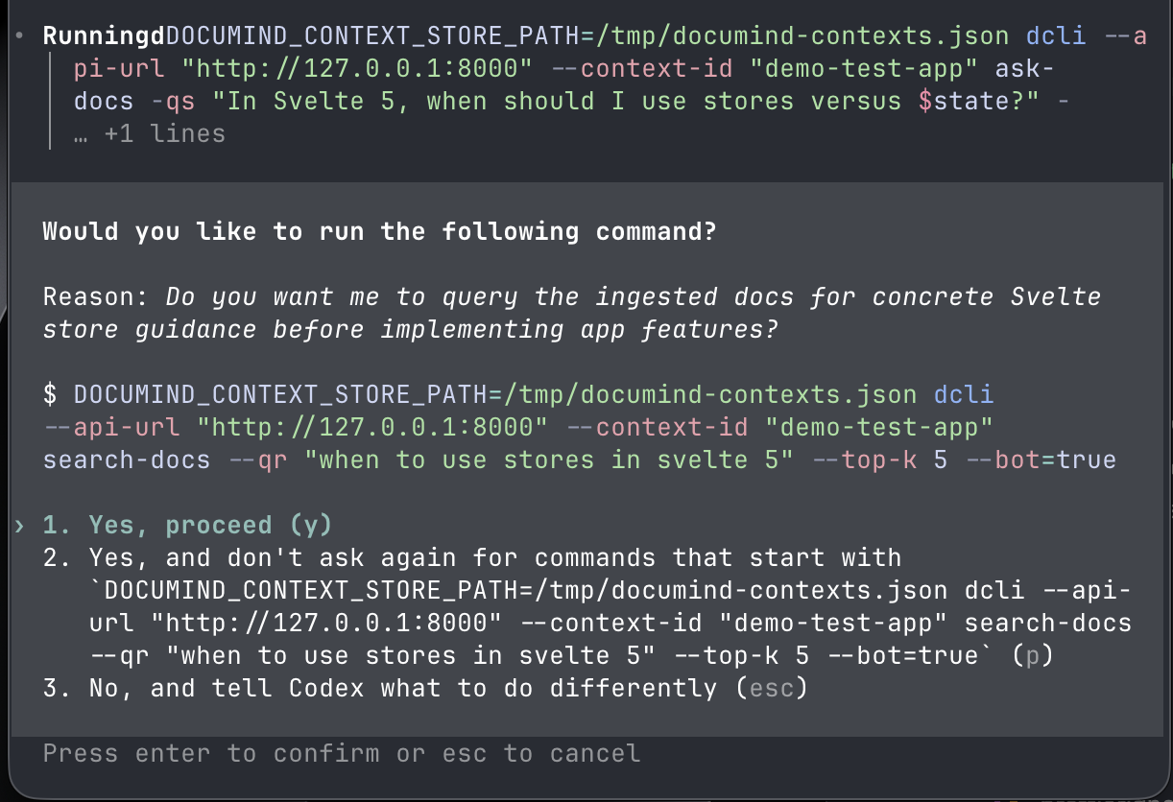
Task: Expand the collapsed "… +1 lines" indicator
Action: (x=149, y=133)
